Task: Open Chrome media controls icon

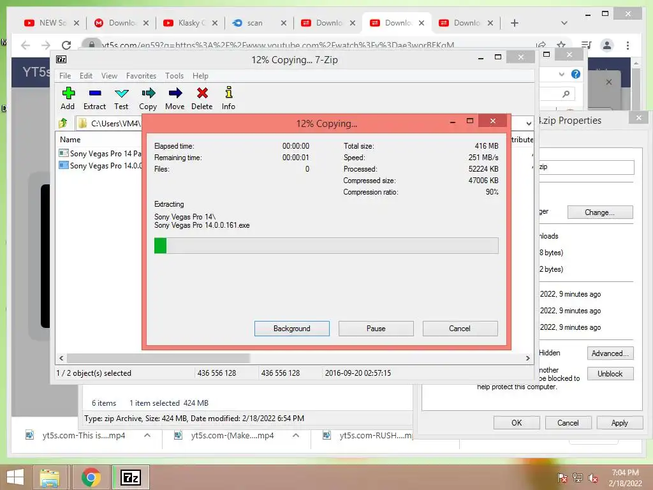Action: [586, 45]
